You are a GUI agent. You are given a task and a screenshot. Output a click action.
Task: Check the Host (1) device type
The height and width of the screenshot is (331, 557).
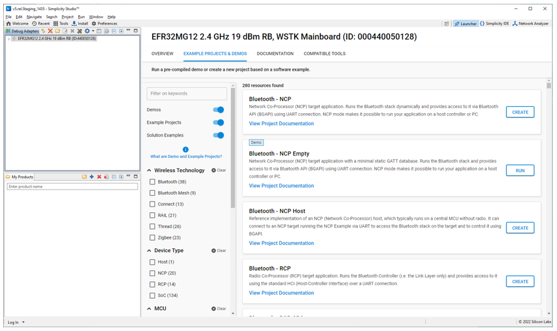[x=153, y=262]
